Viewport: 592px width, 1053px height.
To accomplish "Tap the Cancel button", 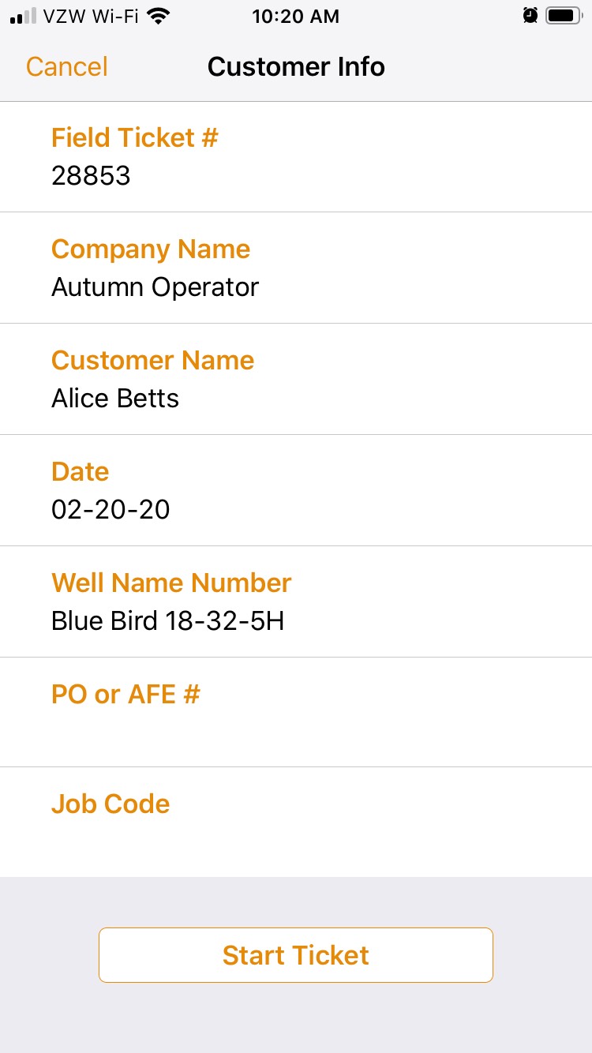I will 67,67.
